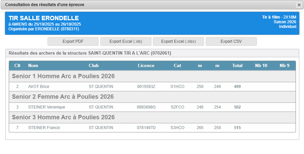The image size is (304, 154).
Task: Close the results consultation dialog
Action: point(299,5)
